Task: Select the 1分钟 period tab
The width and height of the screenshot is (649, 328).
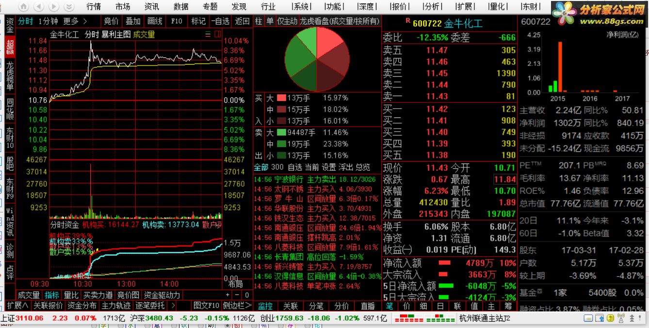Action: tap(49, 21)
